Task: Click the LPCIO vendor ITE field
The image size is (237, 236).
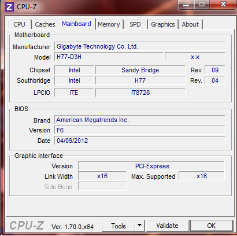Action: click(74, 93)
